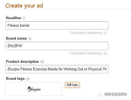This screenshot has height=100, width=131.
Task: Click the Headline field label
Action: (13, 18)
